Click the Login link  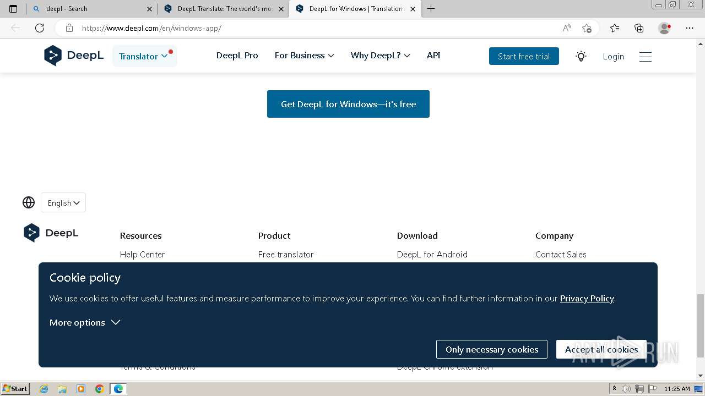click(x=613, y=56)
